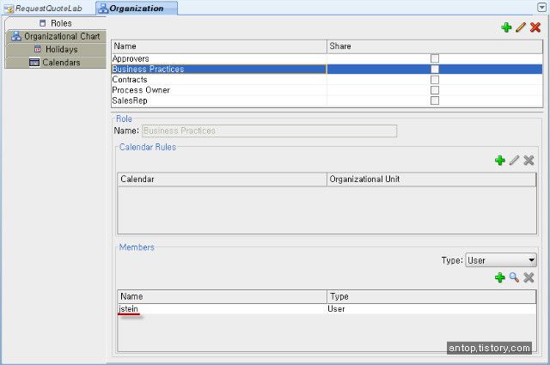Sort roles by Share column header
The height and width of the screenshot is (365, 550).
[x=435, y=46]
